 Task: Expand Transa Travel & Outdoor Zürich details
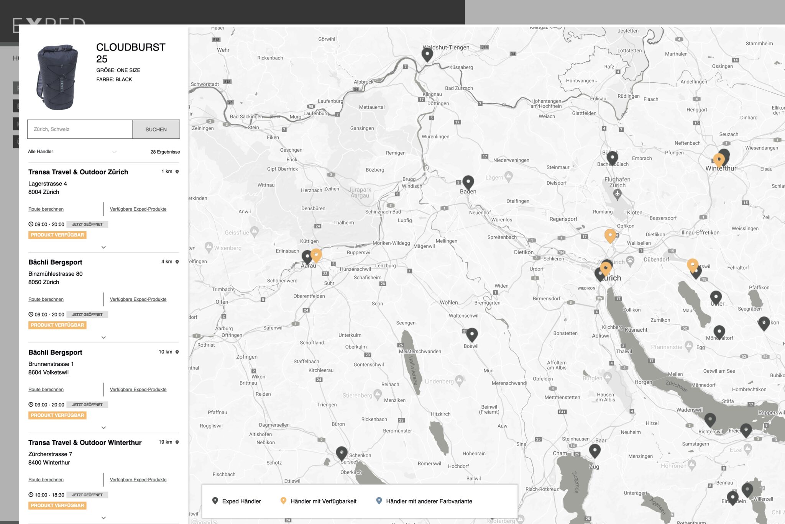[x=103, y=247]
